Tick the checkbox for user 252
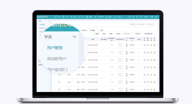The width and height of the screenshot is (192, 104). 55,75
